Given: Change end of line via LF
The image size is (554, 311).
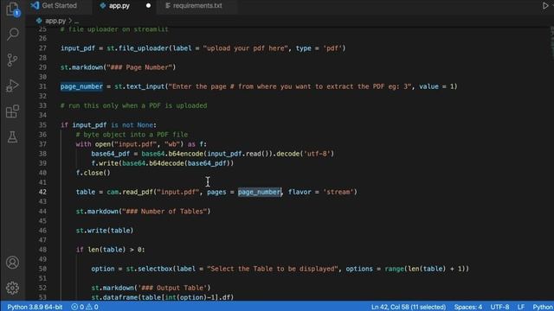Looking at the screenshot, I should pos(521,307).
